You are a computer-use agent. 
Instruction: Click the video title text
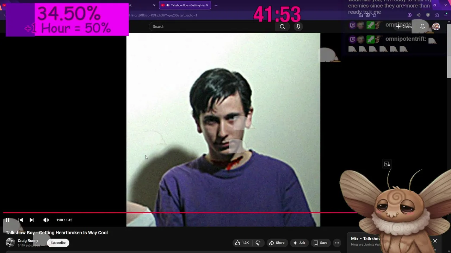57,233
